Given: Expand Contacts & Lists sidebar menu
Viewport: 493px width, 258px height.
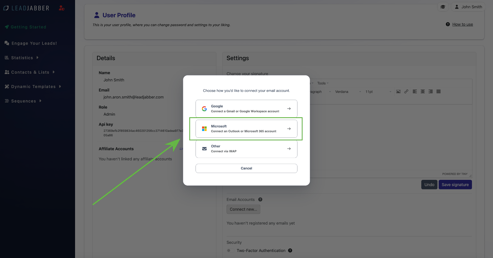Looking at the screenshot, I should [x=30, y=72].
